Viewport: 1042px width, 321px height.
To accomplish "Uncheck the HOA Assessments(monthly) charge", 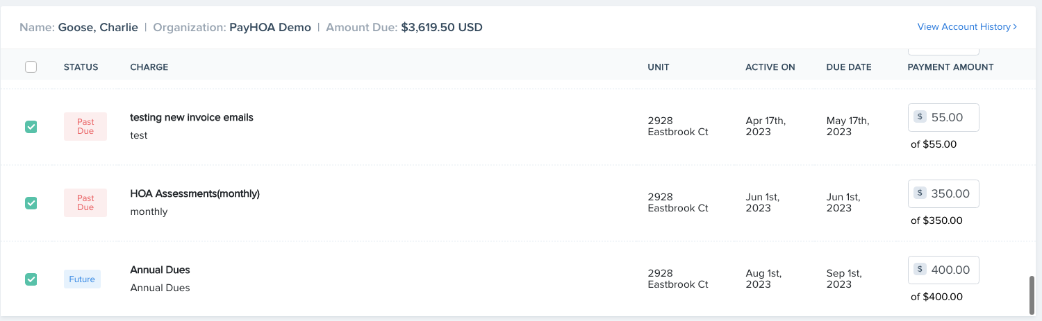I will [x=31, y=203].
